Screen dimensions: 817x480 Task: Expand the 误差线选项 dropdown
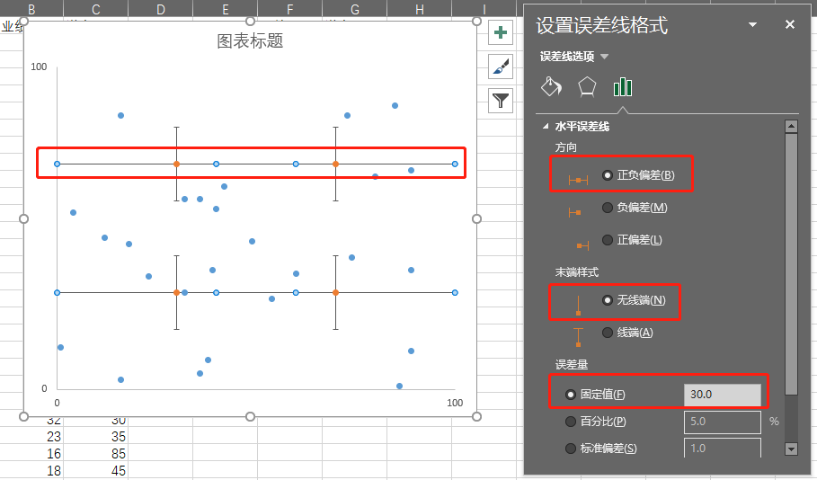pos(604,57)
